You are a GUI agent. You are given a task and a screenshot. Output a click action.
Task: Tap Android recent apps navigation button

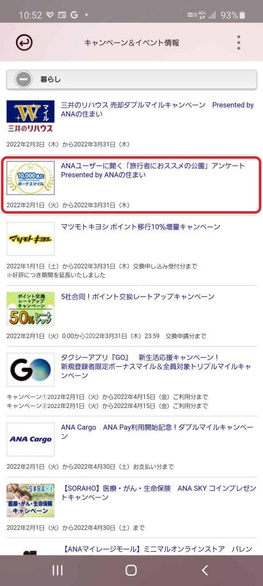58,570
